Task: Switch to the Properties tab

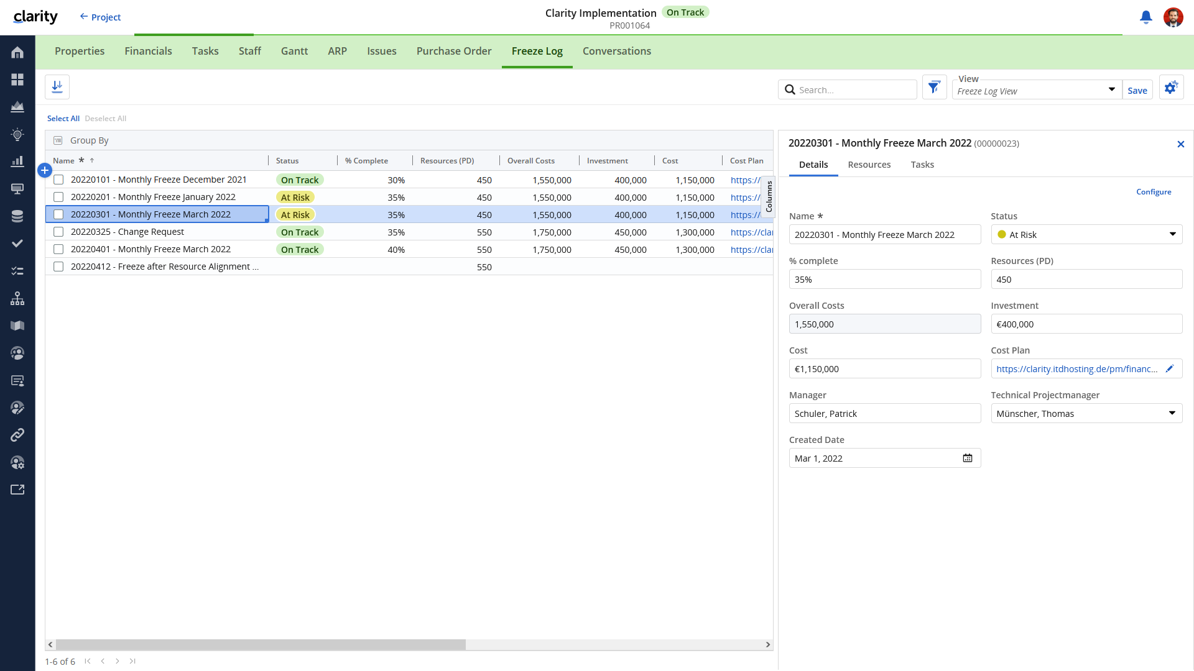Action: (80, 51)
